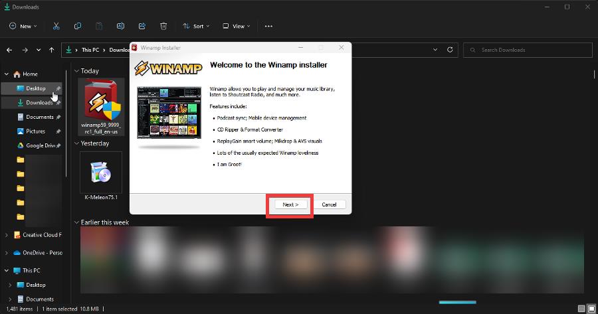Open recent locations chevron dropdown
This screenshot has height=314, width=598.
[39, 50]
